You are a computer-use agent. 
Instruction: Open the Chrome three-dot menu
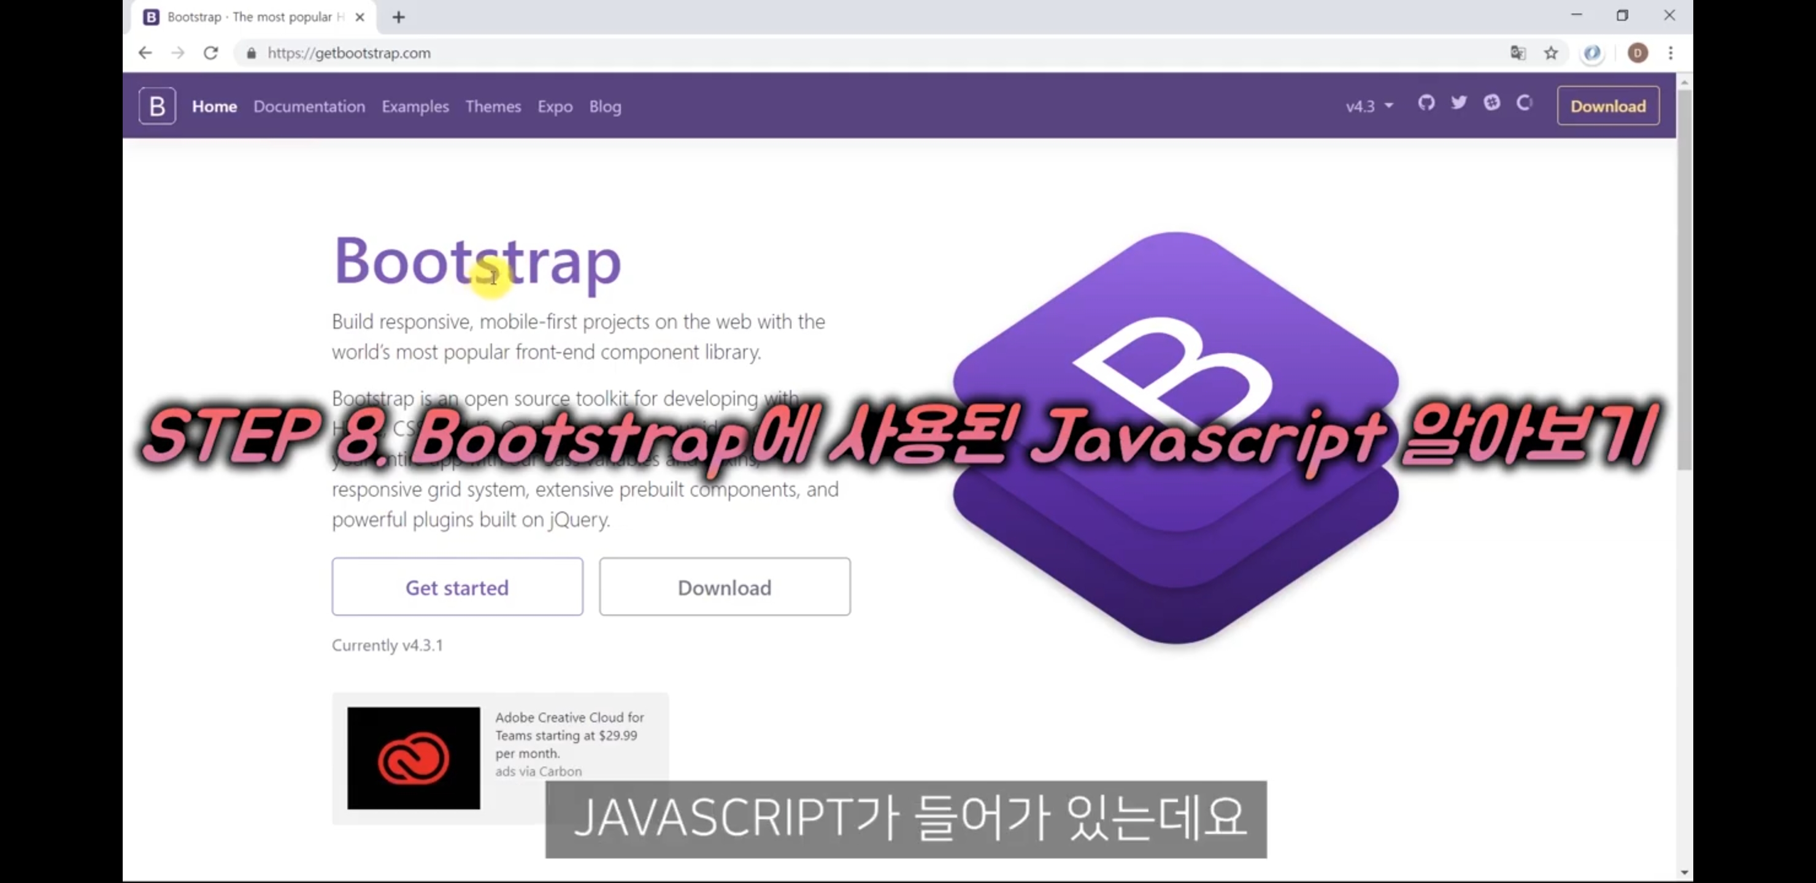[1671, 53]
